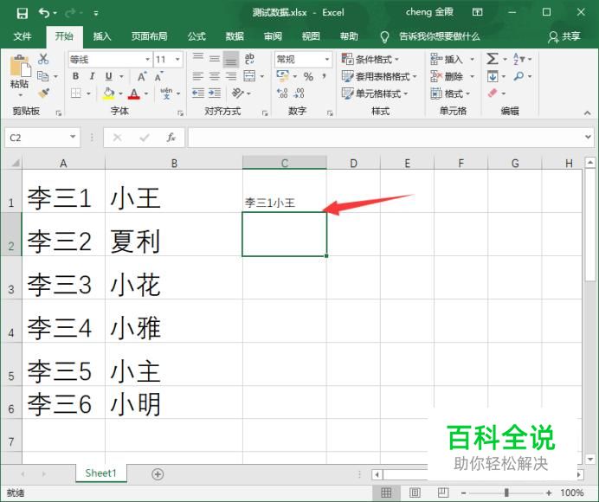Switch to the 插入 ribbon tab
Screen dimensions: 599x502
[102, 36]
